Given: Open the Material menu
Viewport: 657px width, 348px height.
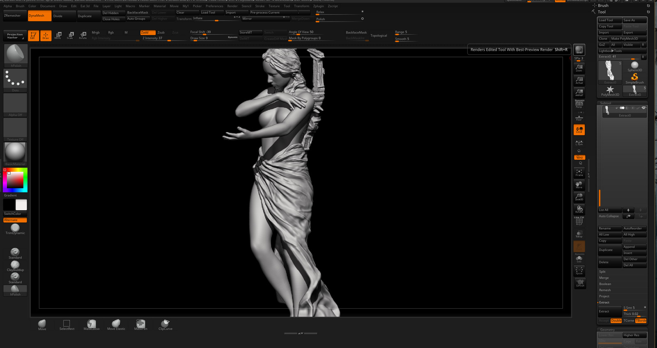Looking at the screenshot, I should click(159, 6).
